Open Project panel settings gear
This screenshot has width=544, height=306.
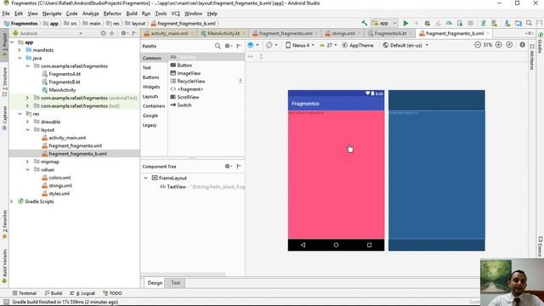pyautogui.click(x=124, y=33)
